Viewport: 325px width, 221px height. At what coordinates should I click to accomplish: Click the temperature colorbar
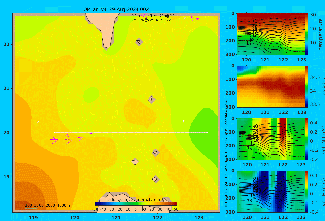click(306, 34)
